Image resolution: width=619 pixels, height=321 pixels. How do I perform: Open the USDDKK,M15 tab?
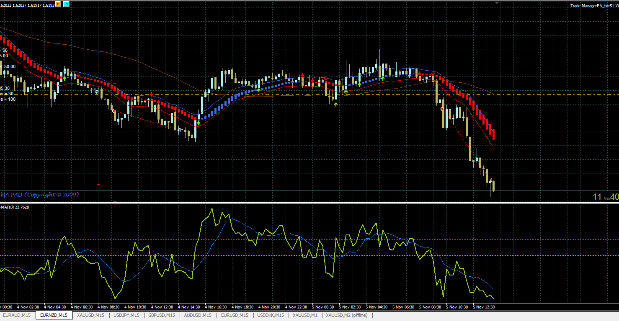click(x=271, y=315)
